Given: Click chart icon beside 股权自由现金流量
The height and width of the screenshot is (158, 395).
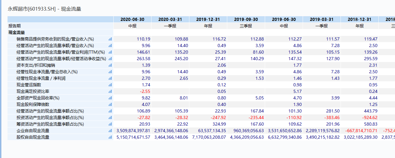Looking at the screenshot, I should point(110,137).
